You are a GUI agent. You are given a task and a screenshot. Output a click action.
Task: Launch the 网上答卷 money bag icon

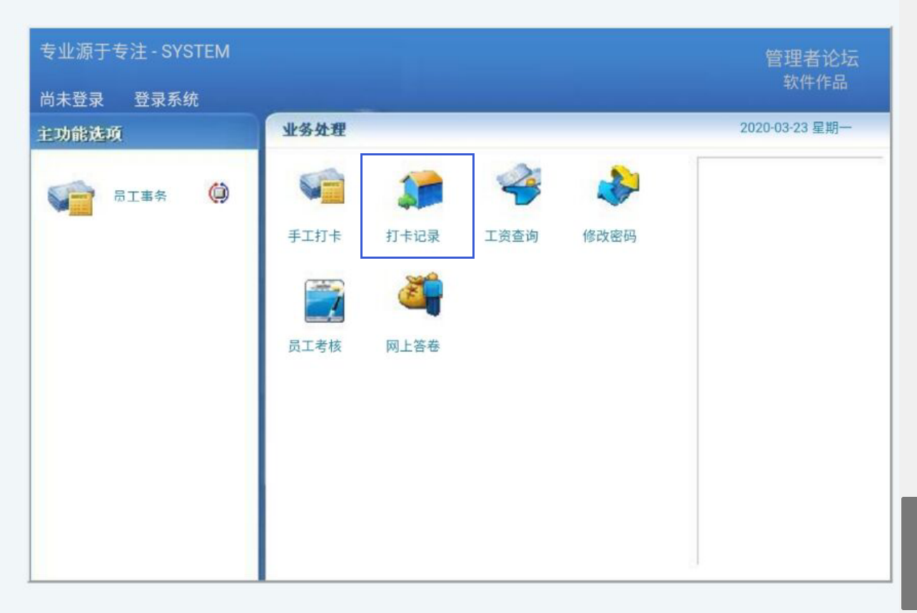point(421,295)
